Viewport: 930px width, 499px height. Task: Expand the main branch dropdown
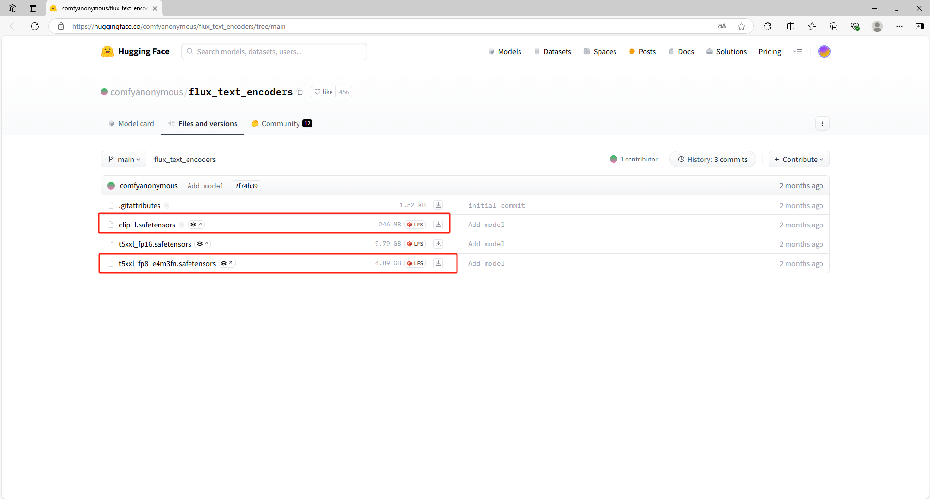coord(124,160)
